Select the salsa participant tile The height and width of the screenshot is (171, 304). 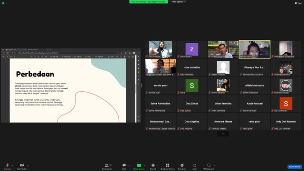coord(192,85)
